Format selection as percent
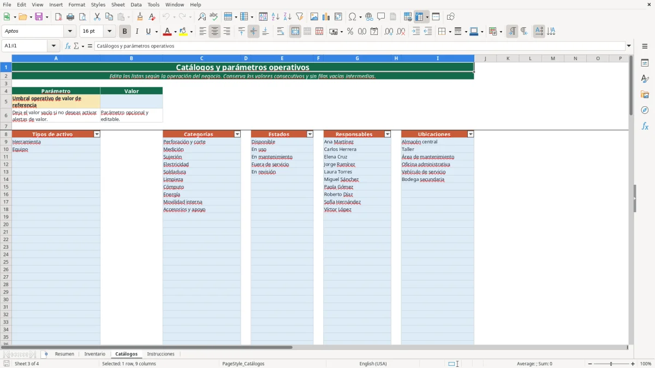The width and height of the screenshot is (655, 368). click(x=350, y=32)
